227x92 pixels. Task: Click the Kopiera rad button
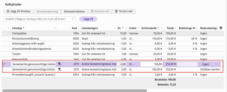100,11
